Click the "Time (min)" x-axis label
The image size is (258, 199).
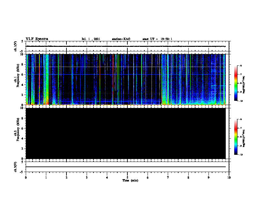(130, 180)
